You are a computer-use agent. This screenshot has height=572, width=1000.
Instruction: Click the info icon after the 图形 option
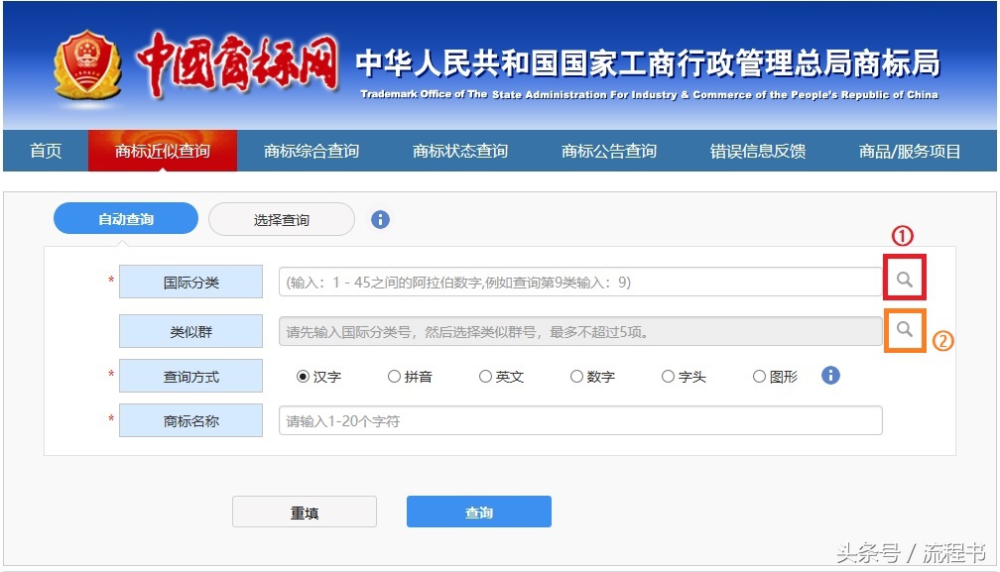click(829, 375)
